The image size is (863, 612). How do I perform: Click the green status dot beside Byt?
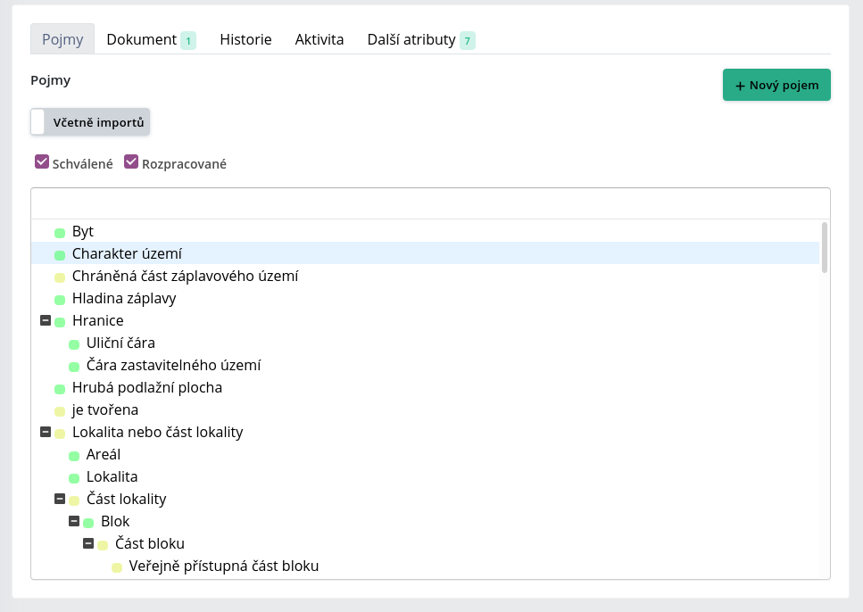tap(60, 233)
